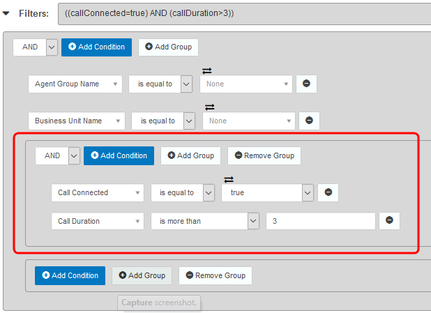
Task: Click top-level Add Group button
Action: point(168,47)
